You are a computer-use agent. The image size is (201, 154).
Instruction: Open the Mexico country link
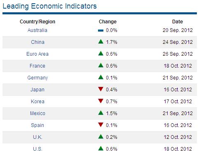click(37, 113)
